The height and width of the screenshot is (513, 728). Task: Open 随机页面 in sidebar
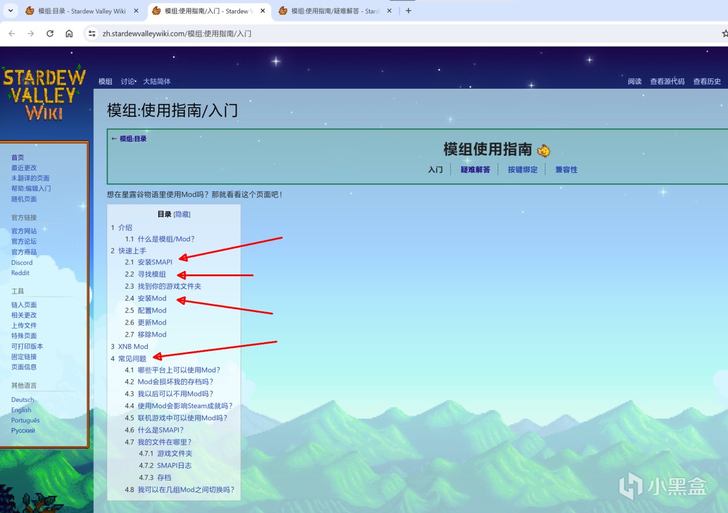[24, 199]
